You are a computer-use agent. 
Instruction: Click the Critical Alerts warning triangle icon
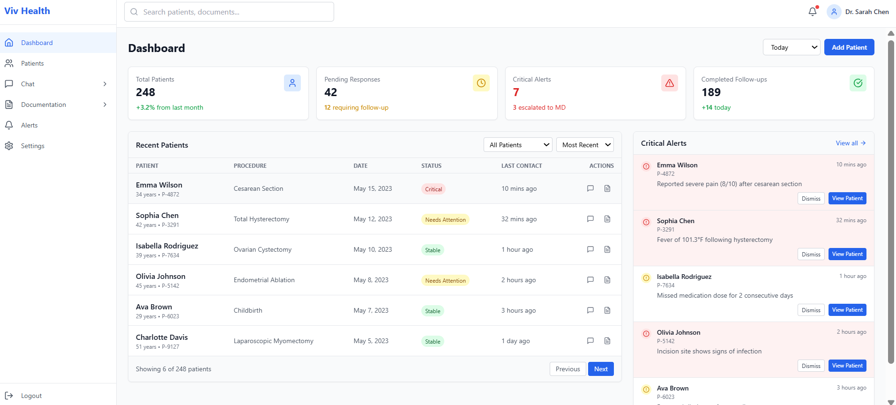click(670, 83)
